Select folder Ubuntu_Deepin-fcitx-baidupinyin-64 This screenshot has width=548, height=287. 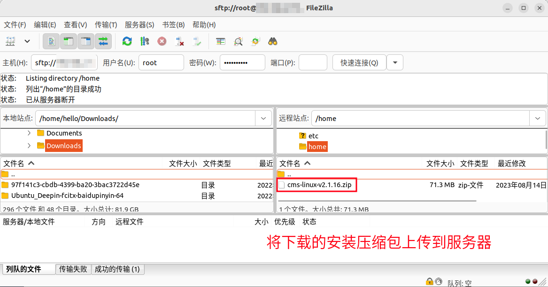[67, 196]
